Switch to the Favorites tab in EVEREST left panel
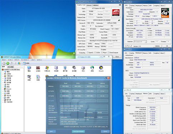 point(11,67)
